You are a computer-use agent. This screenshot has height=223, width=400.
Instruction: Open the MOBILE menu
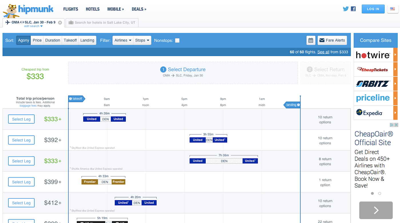coord(116,9)
